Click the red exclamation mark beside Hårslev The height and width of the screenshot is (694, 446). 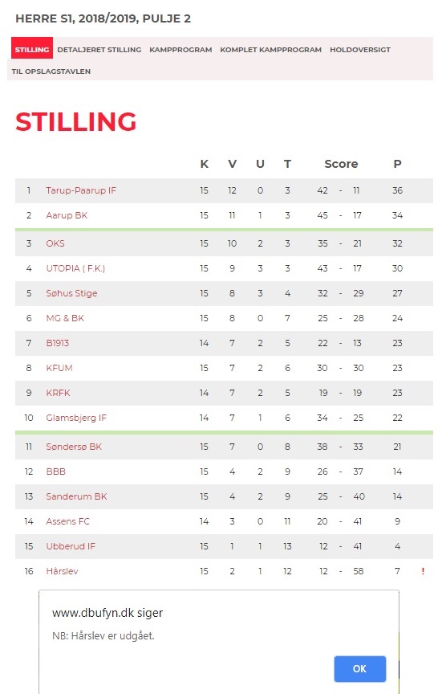point(423,571)
